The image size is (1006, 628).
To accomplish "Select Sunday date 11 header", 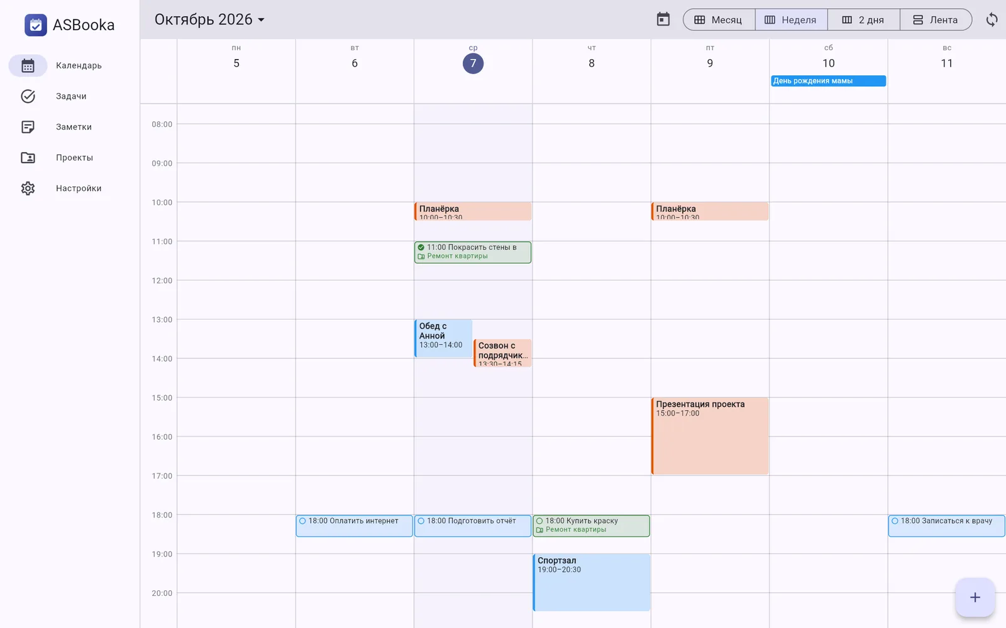I will [x=947, y=63].
